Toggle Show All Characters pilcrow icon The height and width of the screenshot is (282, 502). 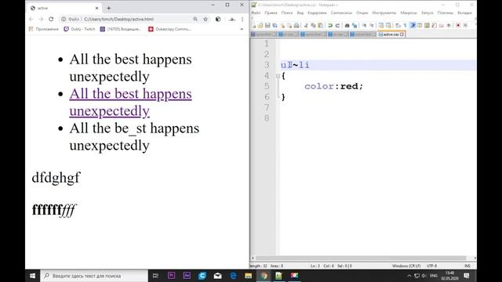click(405, 26)
